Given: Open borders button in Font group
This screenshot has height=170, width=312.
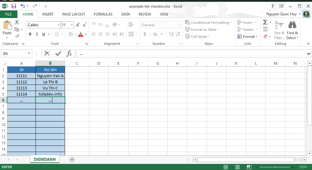Looking at the screenshot, I should point(57,34).
